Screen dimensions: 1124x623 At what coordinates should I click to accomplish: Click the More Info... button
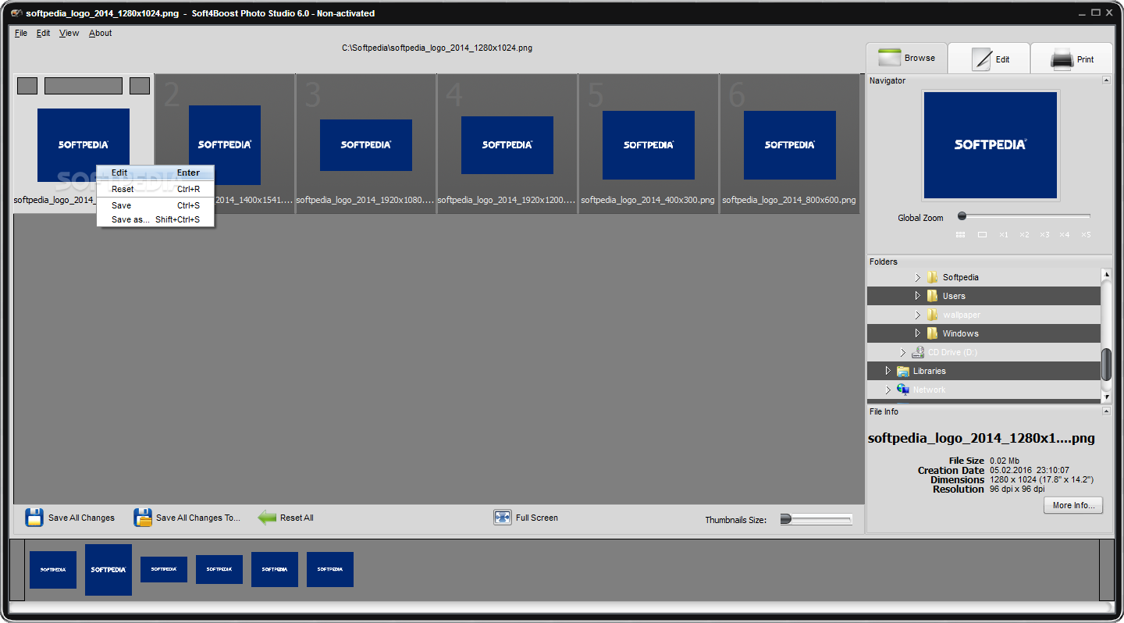point(1073,505)
